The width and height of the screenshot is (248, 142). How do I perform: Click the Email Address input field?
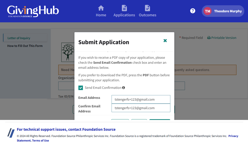tap(141, 99)
